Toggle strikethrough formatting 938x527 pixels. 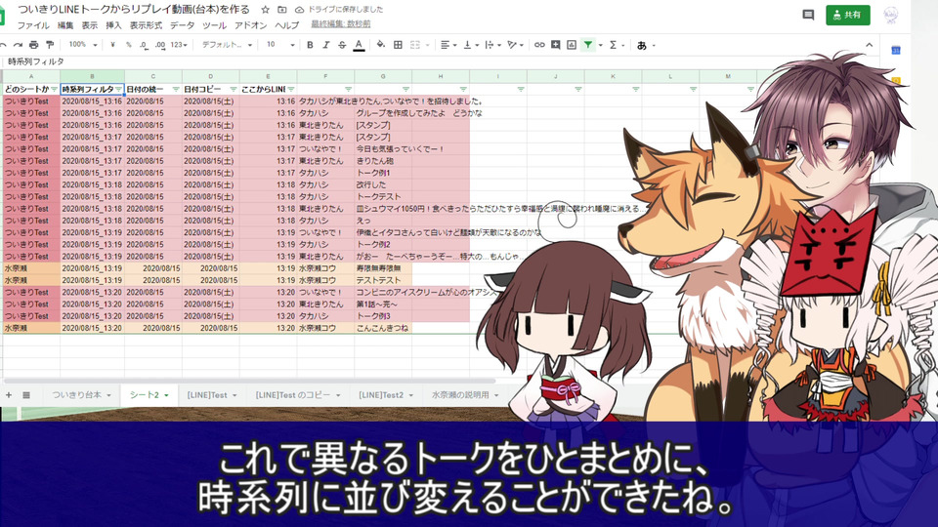click(342, 45)
